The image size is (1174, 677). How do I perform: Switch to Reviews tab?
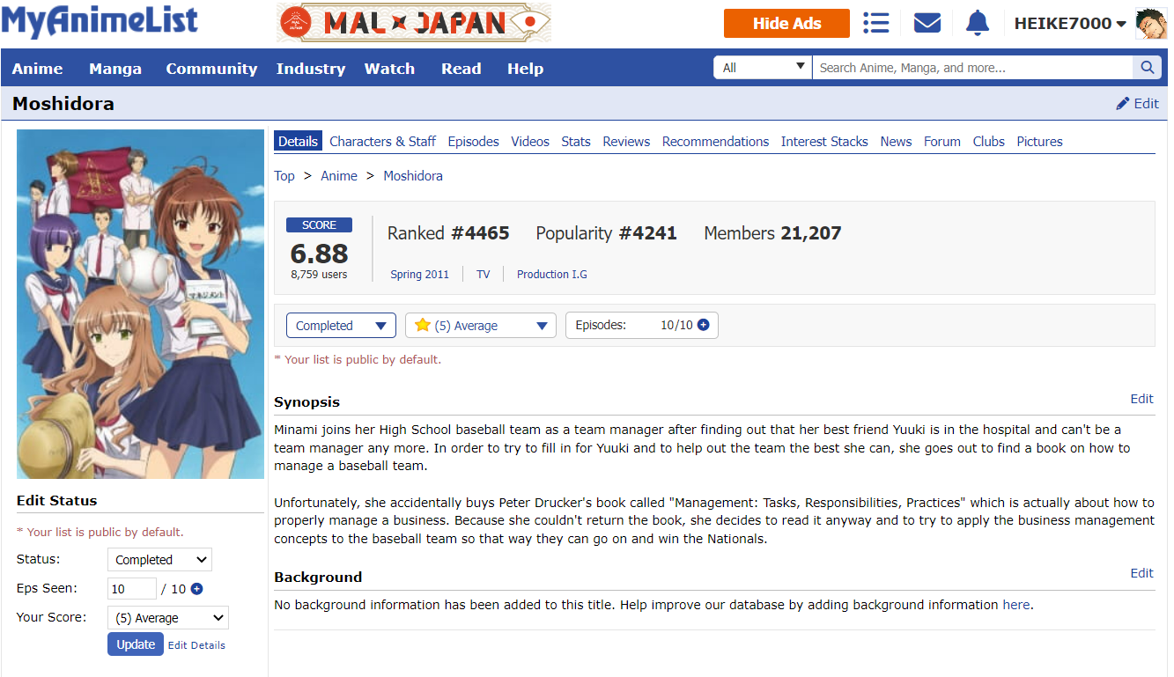pyautogui.click(x=626, y=142)
